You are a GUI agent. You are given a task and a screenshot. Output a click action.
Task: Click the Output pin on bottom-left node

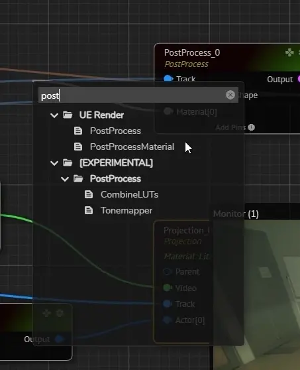click(x=59, y=339)
